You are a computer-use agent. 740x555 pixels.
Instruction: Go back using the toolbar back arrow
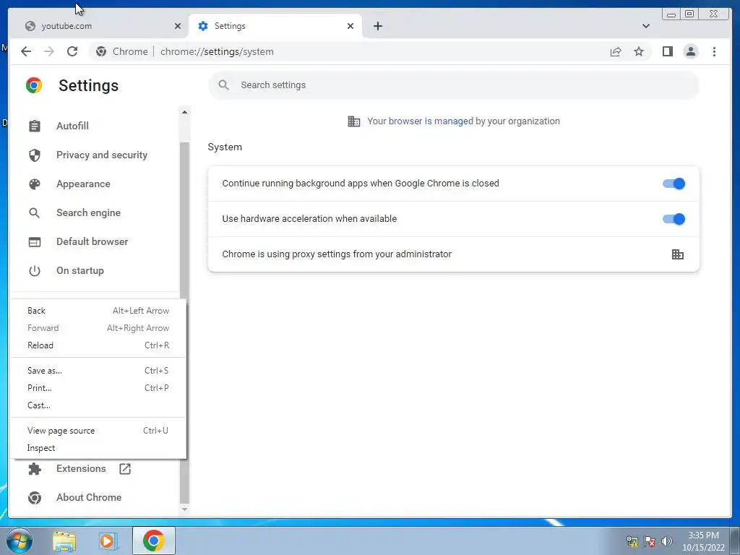26,51
